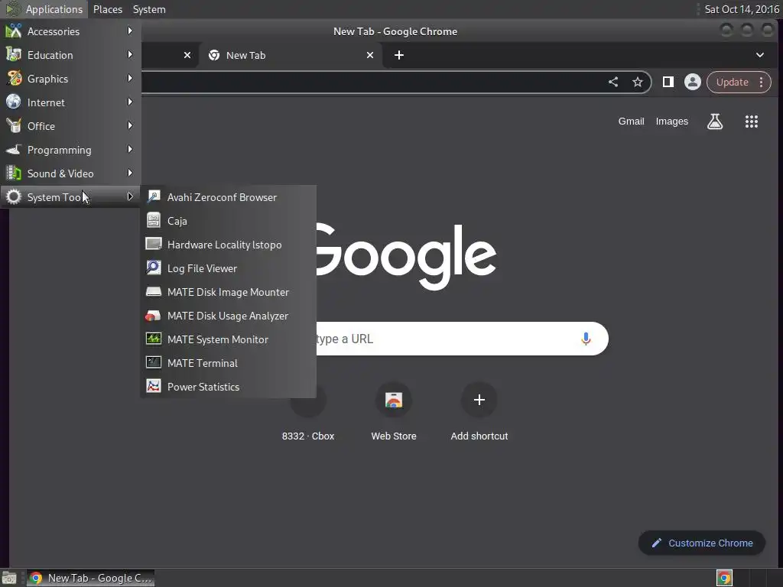Image resolution: width=783 pixels, height=587 pixels.
Task: Expand the Programming arrow
Action: (130, 149)
